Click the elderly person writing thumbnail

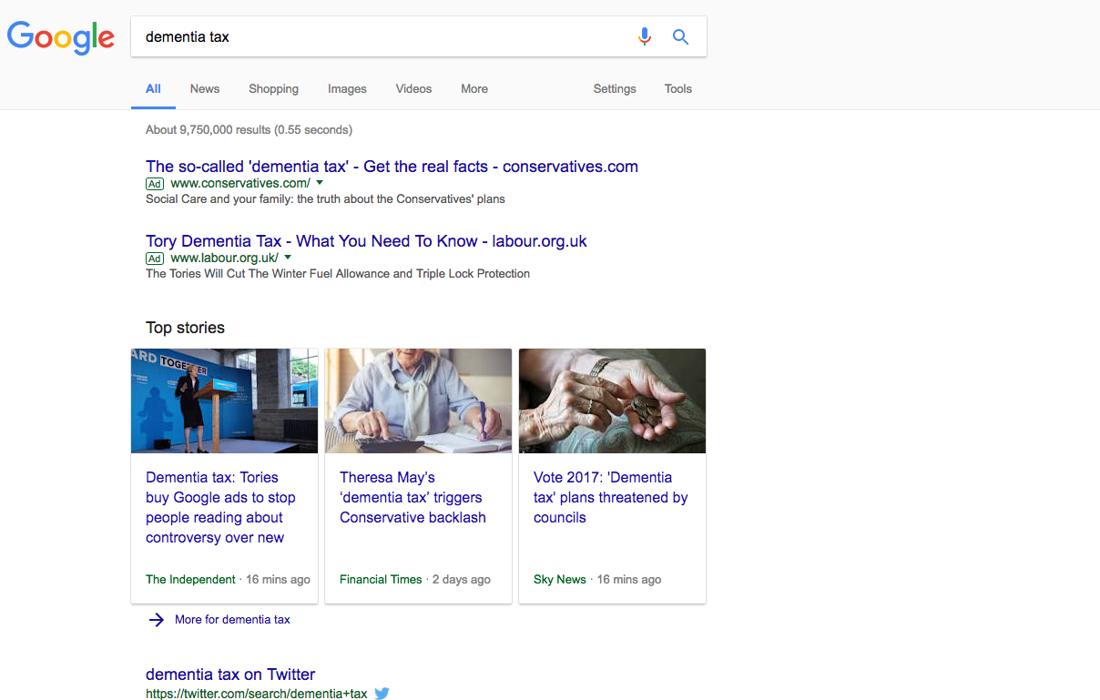[x=418, y=401]
